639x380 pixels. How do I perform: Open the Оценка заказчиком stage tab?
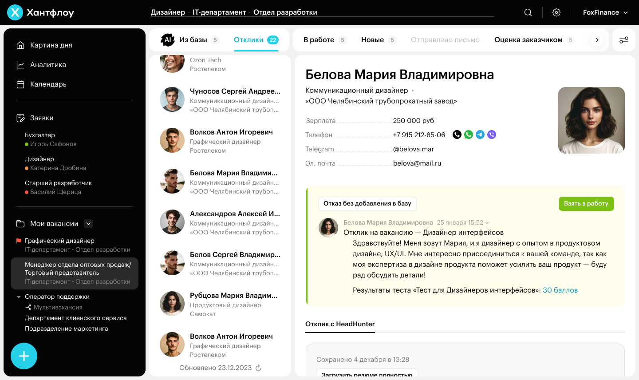point(534,40)
